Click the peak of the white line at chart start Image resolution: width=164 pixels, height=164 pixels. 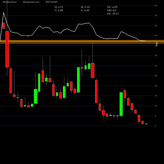[x=4, y=12]
